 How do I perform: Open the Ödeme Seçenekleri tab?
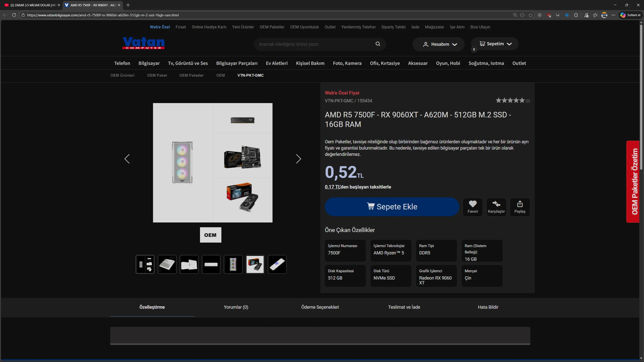click(320, 307)
